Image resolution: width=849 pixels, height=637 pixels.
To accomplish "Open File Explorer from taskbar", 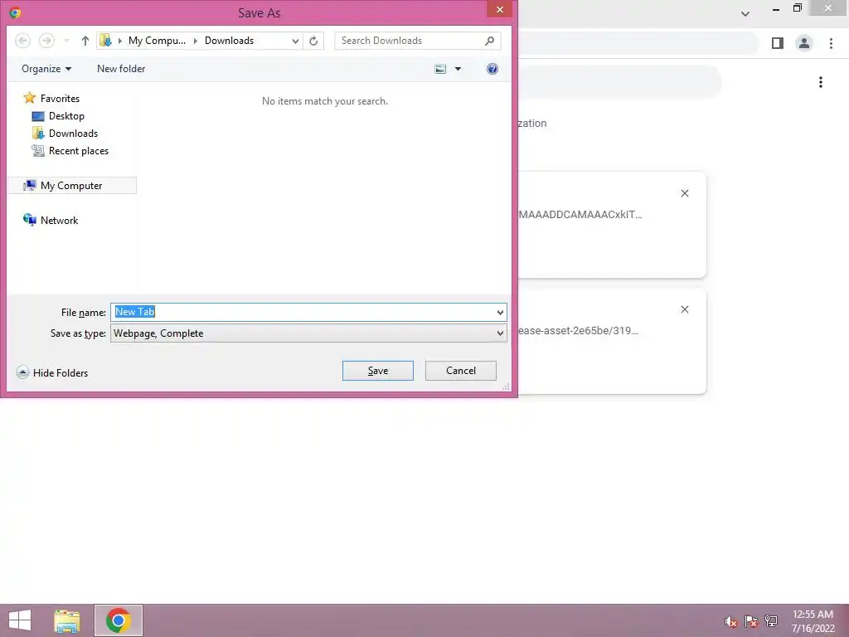I will [x=67, y=620].
